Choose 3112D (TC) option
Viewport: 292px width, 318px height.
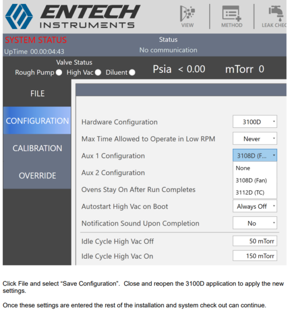[x=250, y=193]
